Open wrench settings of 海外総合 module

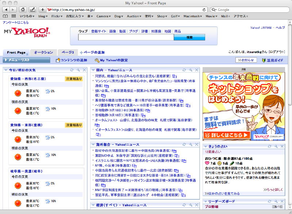coord(191,144)
